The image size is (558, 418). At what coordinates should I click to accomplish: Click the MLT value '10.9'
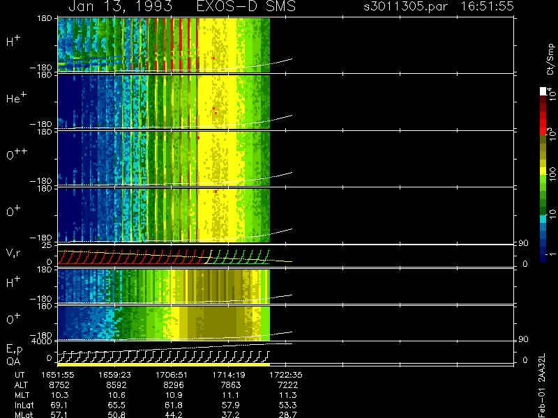pos(174,395)
